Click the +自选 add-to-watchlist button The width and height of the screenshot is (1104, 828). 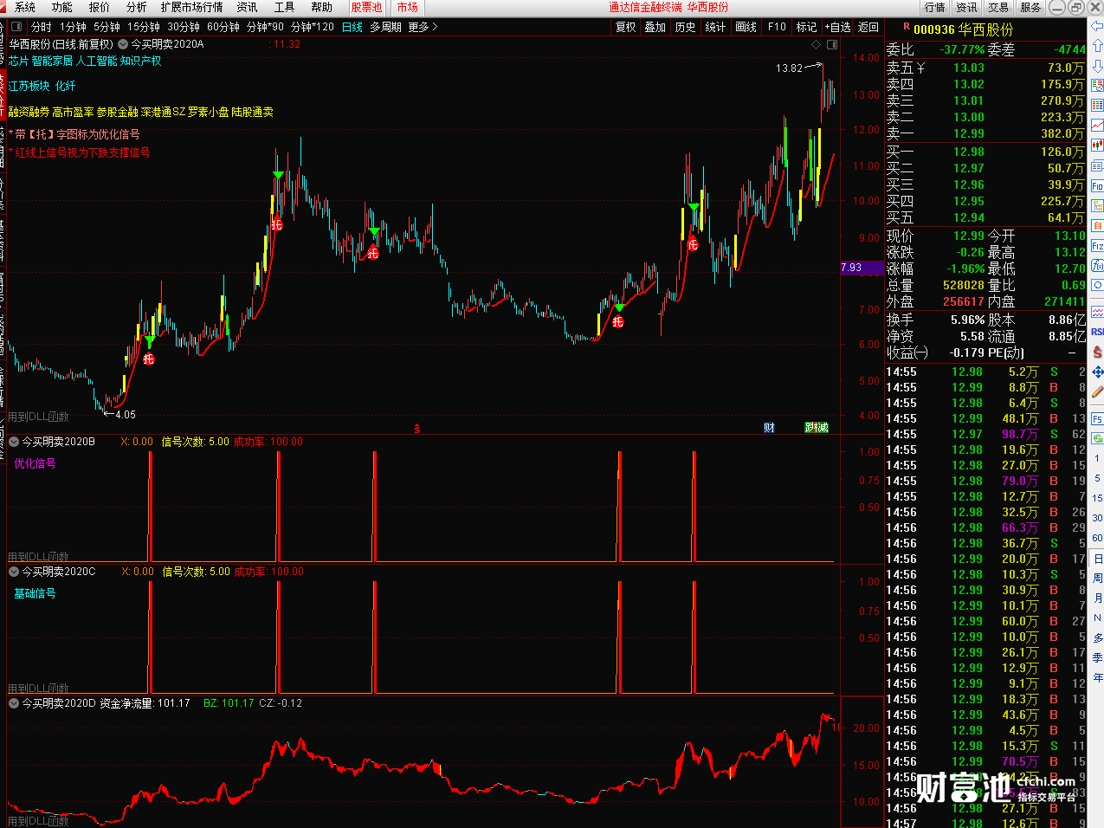pos(838,27)
